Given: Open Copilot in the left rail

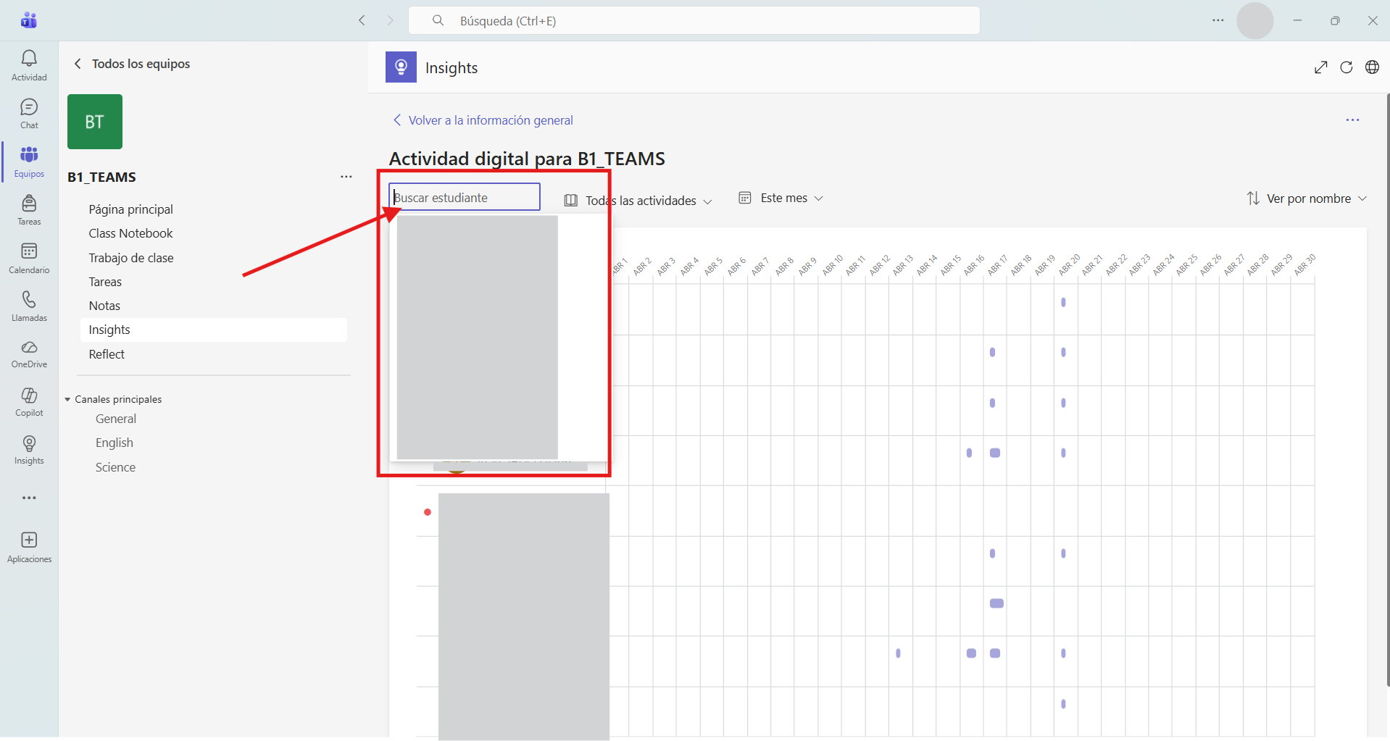Looking at the screenshot, I should 29,402.
